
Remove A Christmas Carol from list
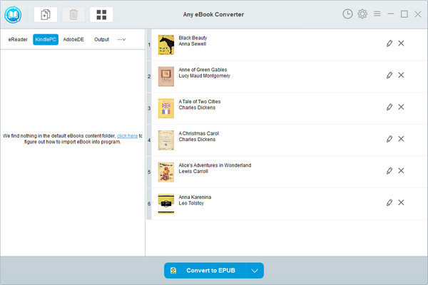[x=401, y=138]
